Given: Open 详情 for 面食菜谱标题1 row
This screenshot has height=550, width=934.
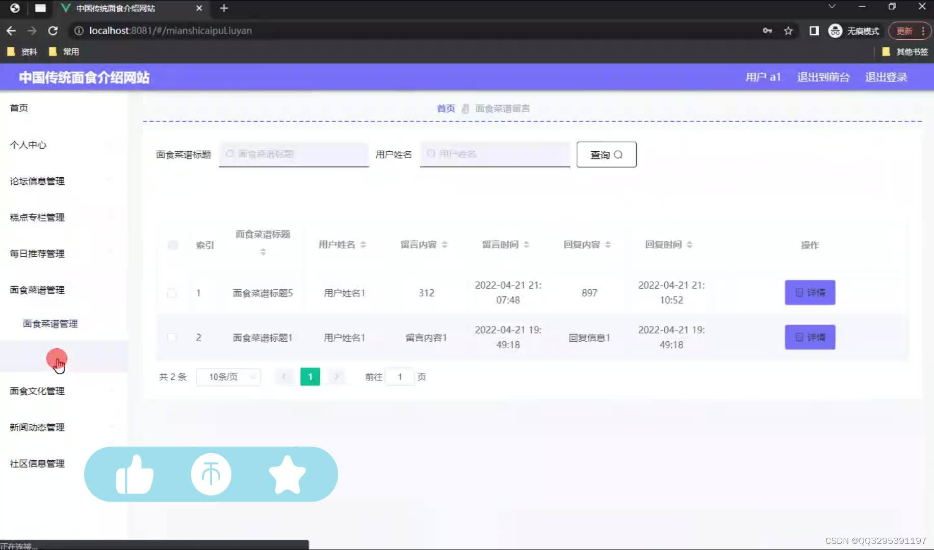Looking at the screenshot, I should [x=810, y=337].
